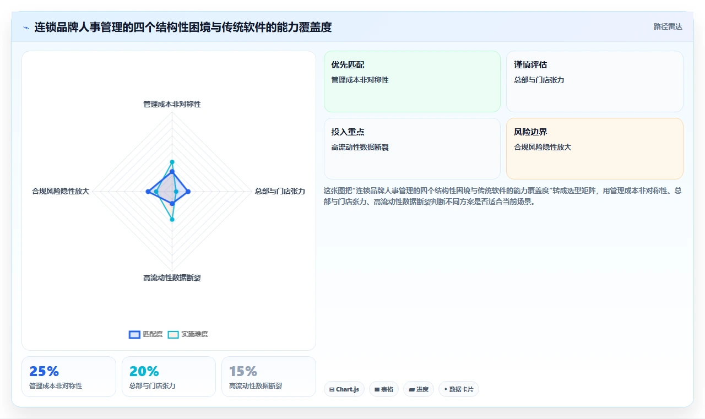The height and width of the screenshot is (419, 705).
Task: Click the teal data point on bottom axis
Action: tap(172, 219)
